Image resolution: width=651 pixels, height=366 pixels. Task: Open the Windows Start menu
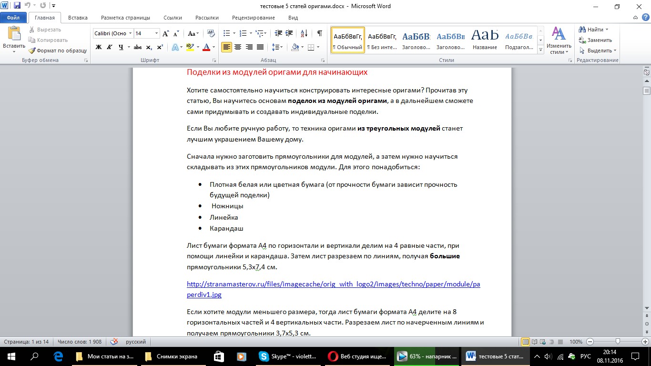click(x=11, y=356)
